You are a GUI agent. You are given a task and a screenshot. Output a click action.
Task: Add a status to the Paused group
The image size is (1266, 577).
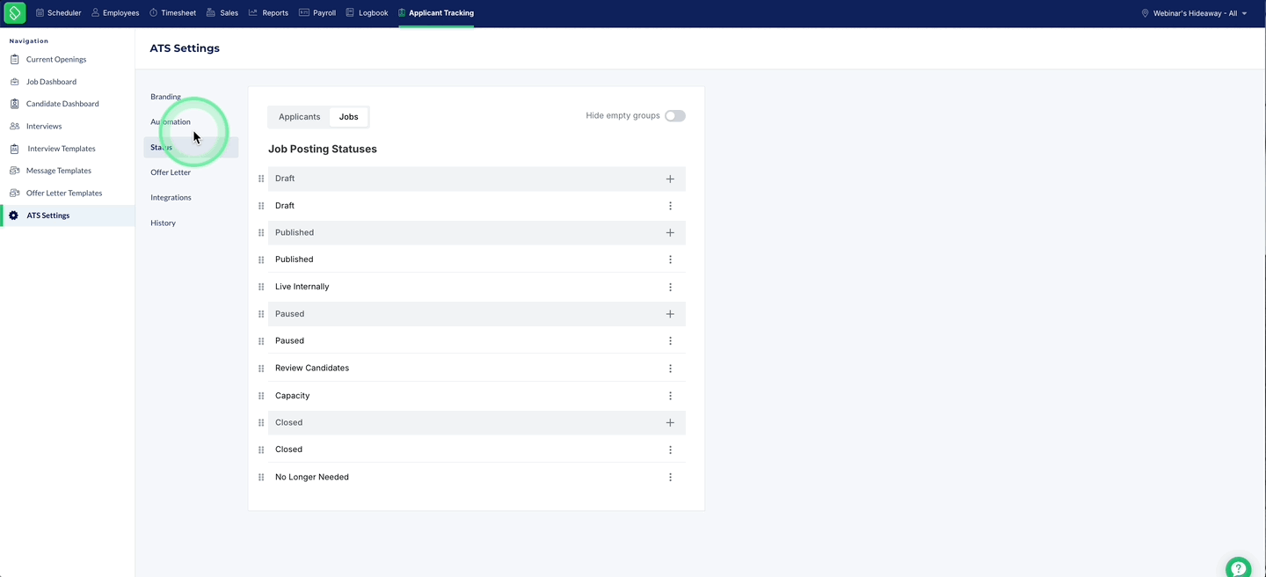[x=670, y=314]
